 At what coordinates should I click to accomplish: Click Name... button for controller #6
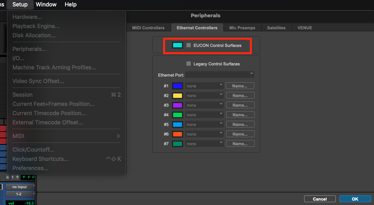tap(240, 134)
